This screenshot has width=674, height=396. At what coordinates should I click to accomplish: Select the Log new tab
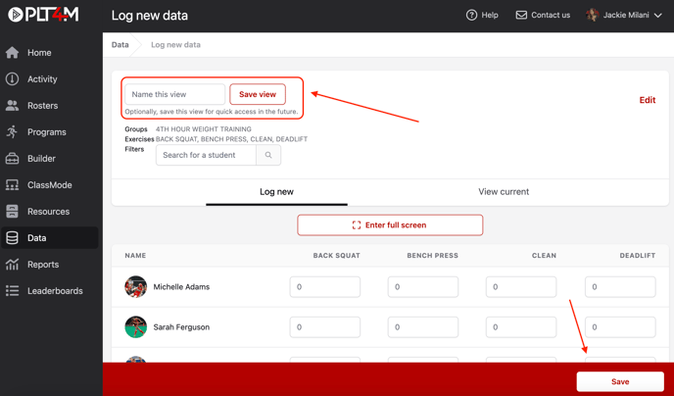click(276, 192)
